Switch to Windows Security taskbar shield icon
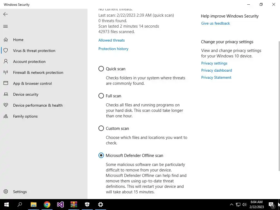280x210 pixels. click(87, 205)
